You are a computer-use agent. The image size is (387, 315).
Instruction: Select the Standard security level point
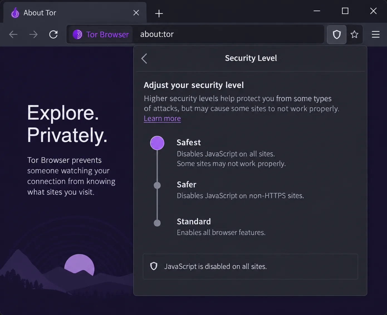[157, 223]
